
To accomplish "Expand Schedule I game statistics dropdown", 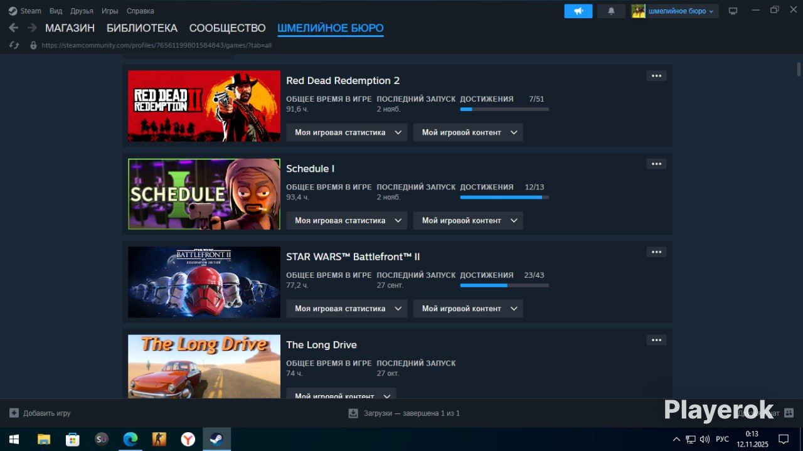I will point(347,220).
